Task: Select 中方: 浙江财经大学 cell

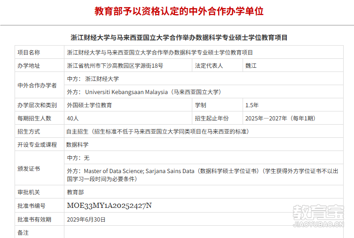Action: pos(204,79)
